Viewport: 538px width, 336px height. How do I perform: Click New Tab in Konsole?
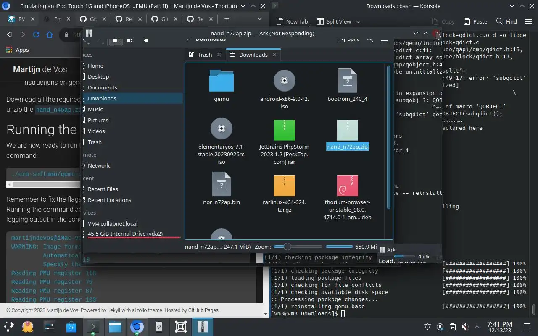(292, 21)
